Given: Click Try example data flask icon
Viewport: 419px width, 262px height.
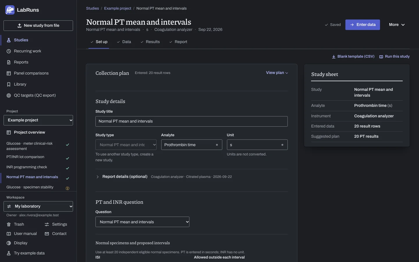Looking at the screenshot, I should coord(9,253).
